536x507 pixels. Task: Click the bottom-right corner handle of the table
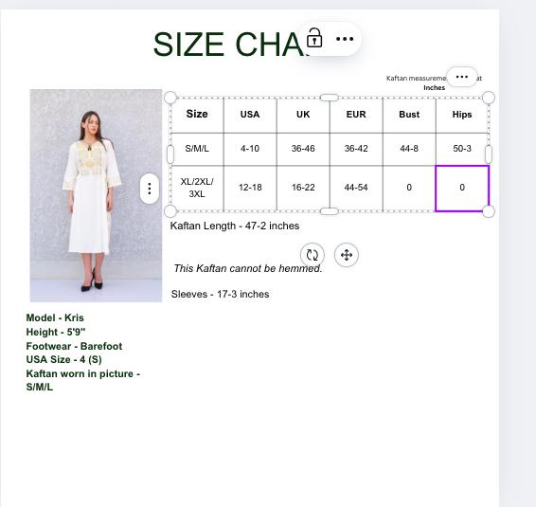(489, 211)
